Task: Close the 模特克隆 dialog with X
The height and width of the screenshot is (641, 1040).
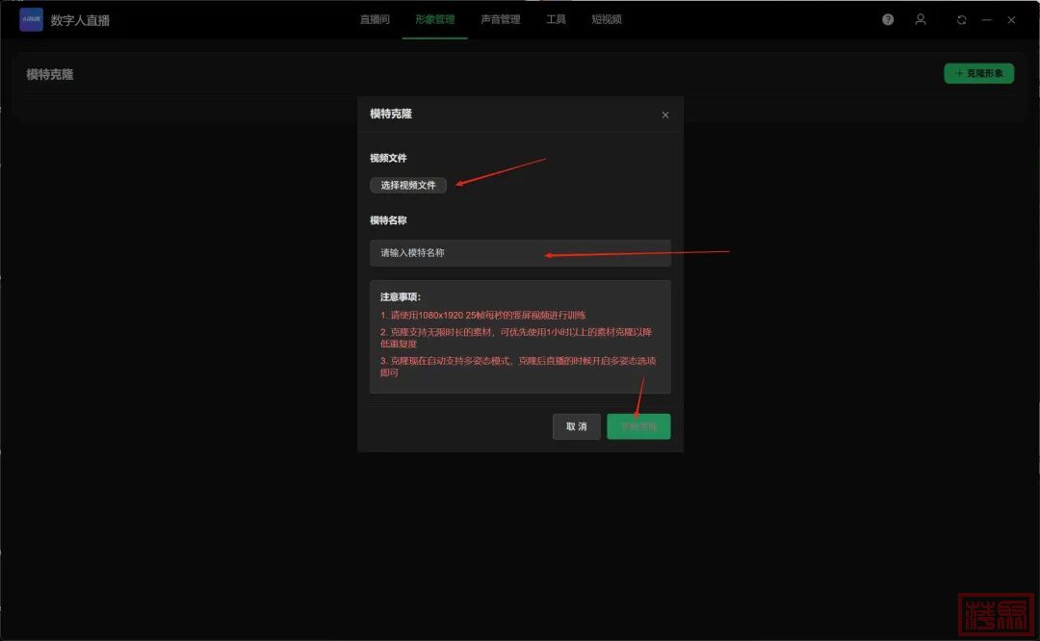Action: pos(664,115)
